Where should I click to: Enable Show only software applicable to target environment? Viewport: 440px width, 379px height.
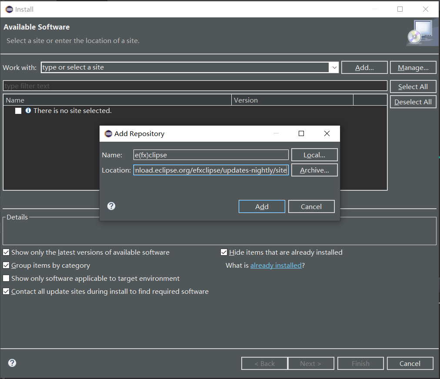tap(6, 278)
